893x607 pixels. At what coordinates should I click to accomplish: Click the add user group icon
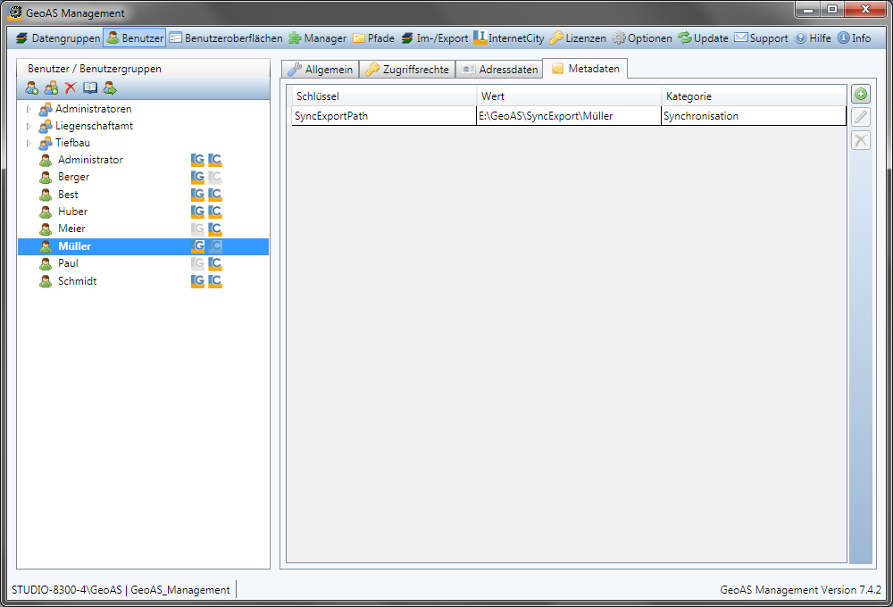coord(52,87)
